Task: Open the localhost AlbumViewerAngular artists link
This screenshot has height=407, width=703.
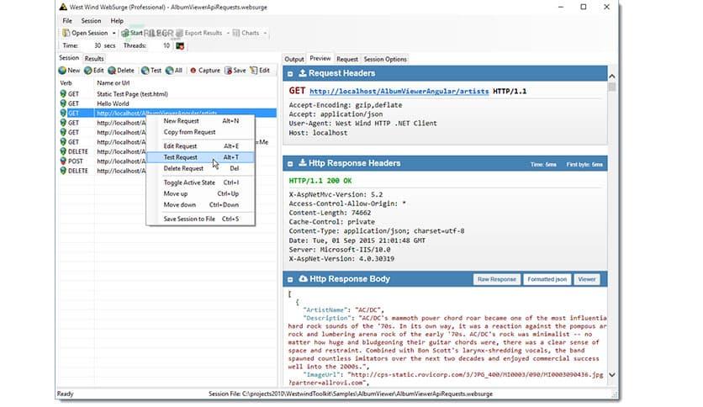Action: (x=399, y=91)
